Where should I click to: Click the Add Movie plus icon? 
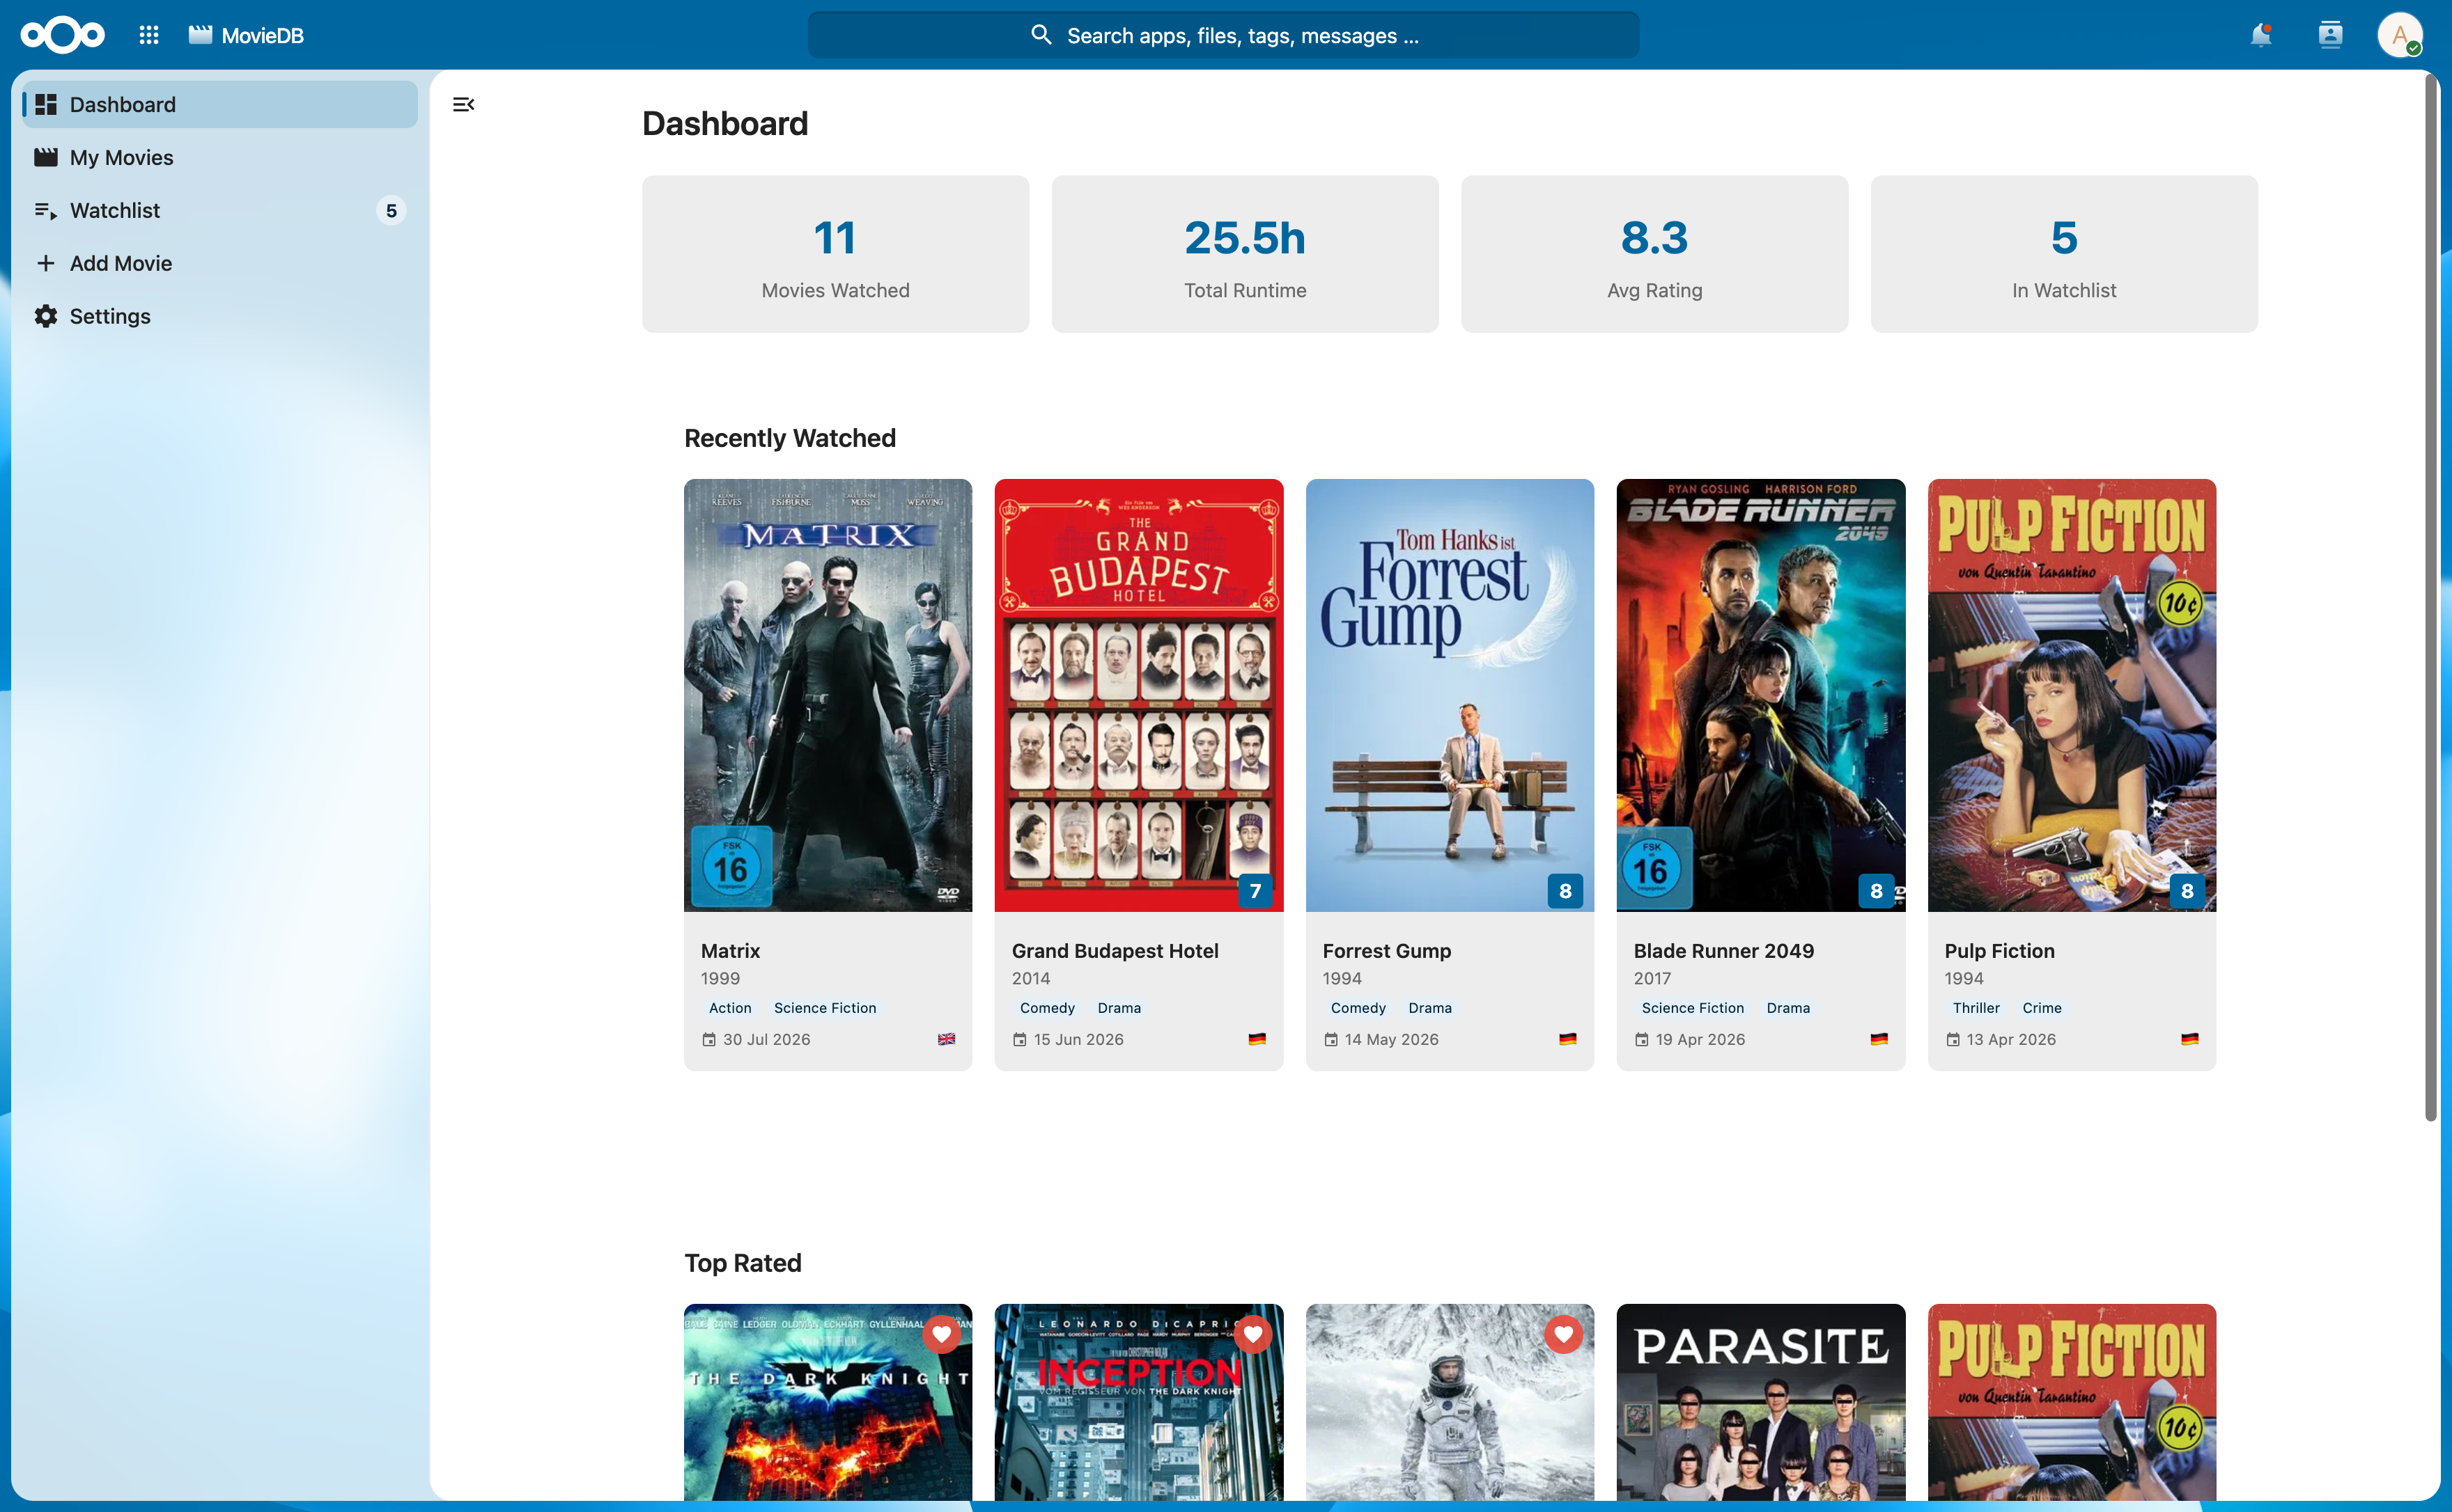point(46,263)
